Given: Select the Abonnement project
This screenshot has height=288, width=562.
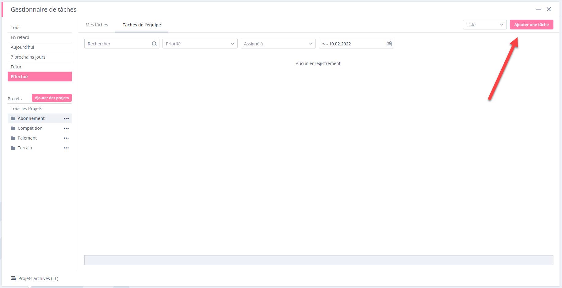Looking at the screenshot, I should (x=40, y=118).
